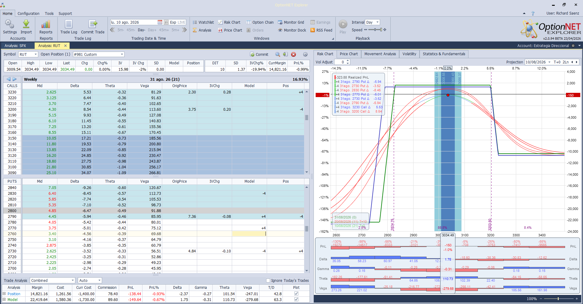Open the Option Chain window
This screenshot has height=304, width=583.
click(260, 22)
